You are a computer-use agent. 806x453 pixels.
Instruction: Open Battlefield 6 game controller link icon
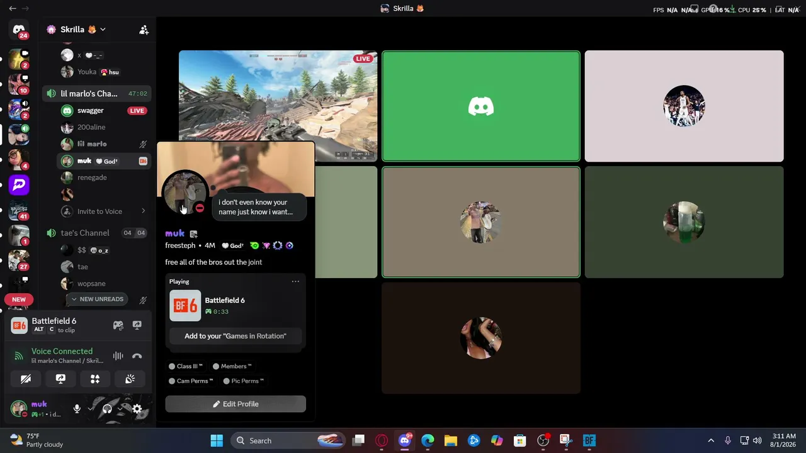pyautogui.click(x=118, y=325)
